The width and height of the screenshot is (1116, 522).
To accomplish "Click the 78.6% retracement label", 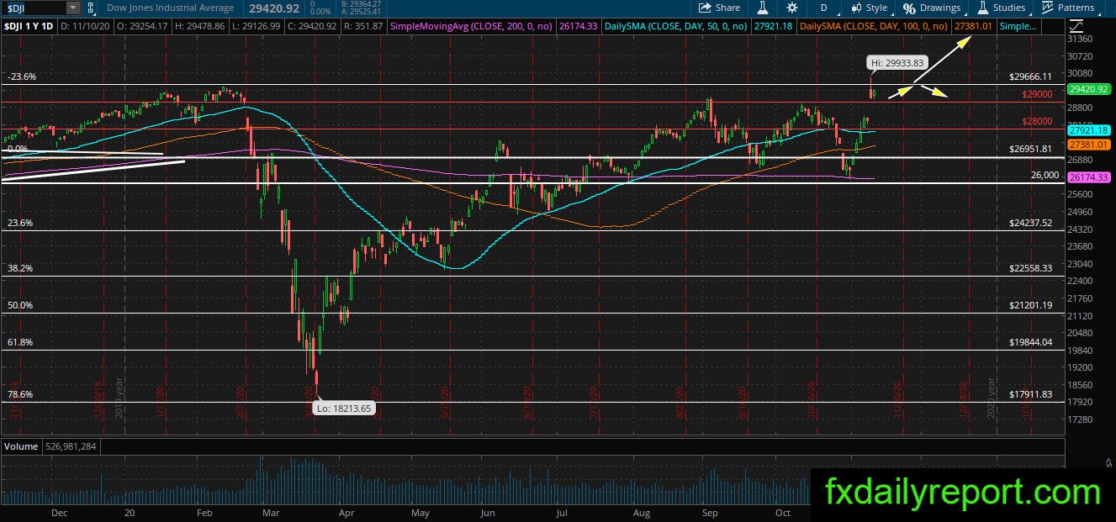I will click(x=20, y=393).
